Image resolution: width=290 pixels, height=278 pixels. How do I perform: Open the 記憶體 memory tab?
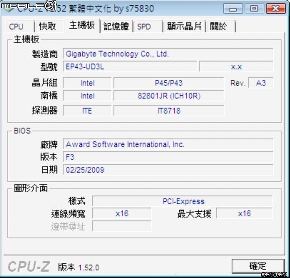tap(116, 26)
